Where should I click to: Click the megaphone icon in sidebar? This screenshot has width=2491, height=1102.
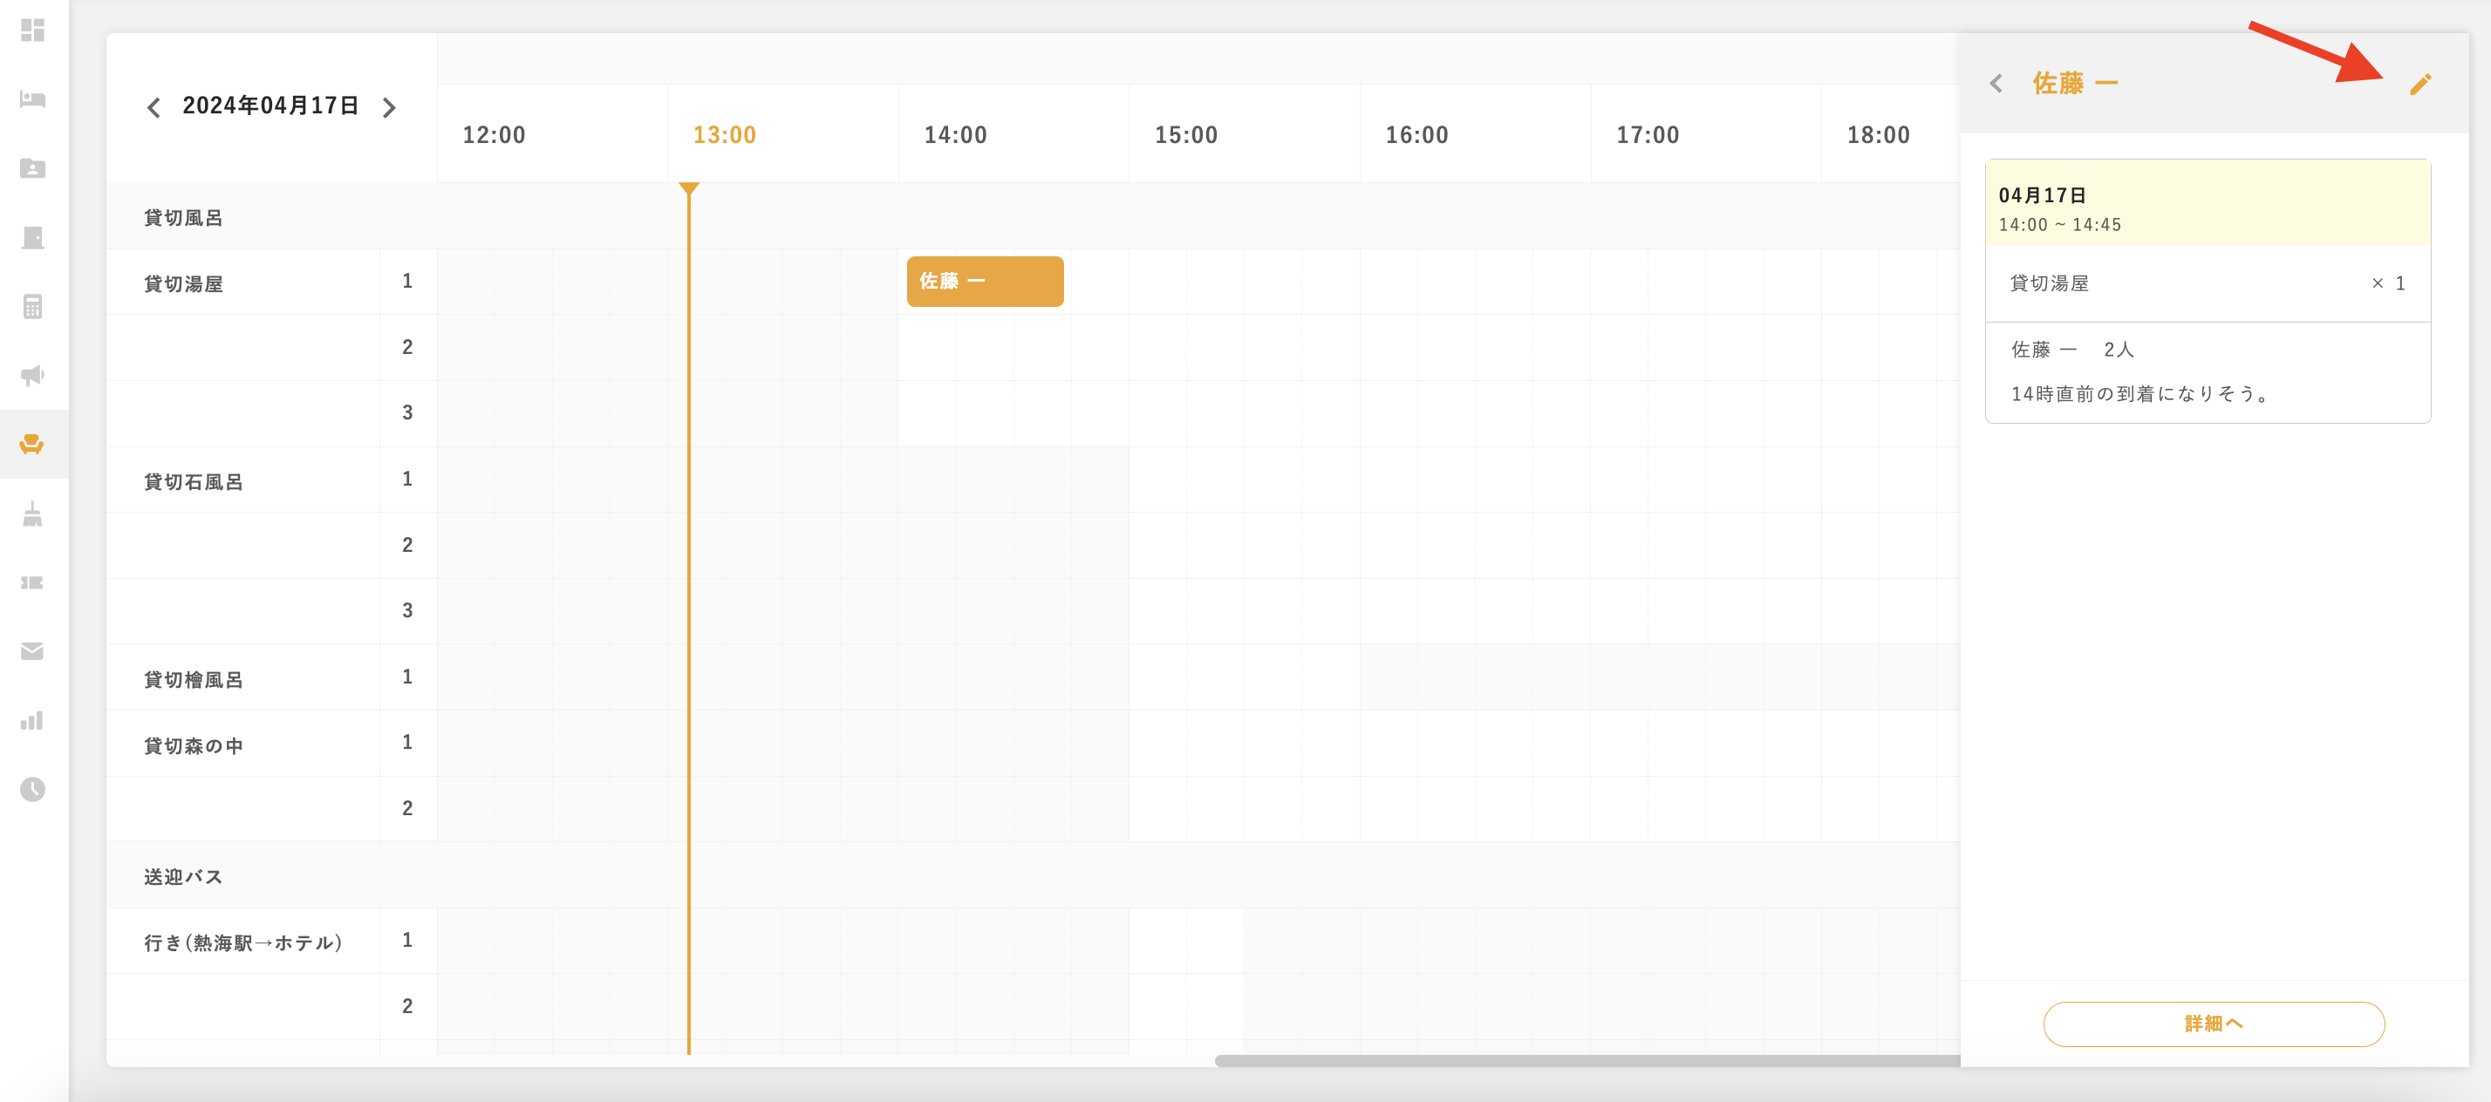[33, 375]
